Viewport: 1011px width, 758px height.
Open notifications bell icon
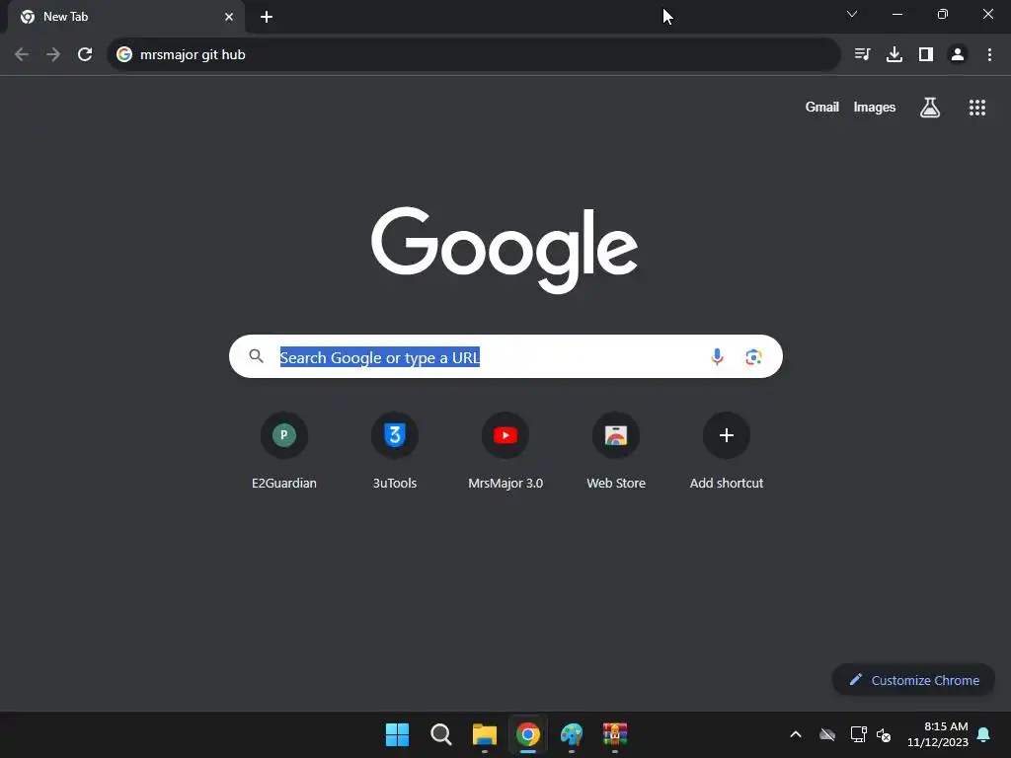[984, 734]
